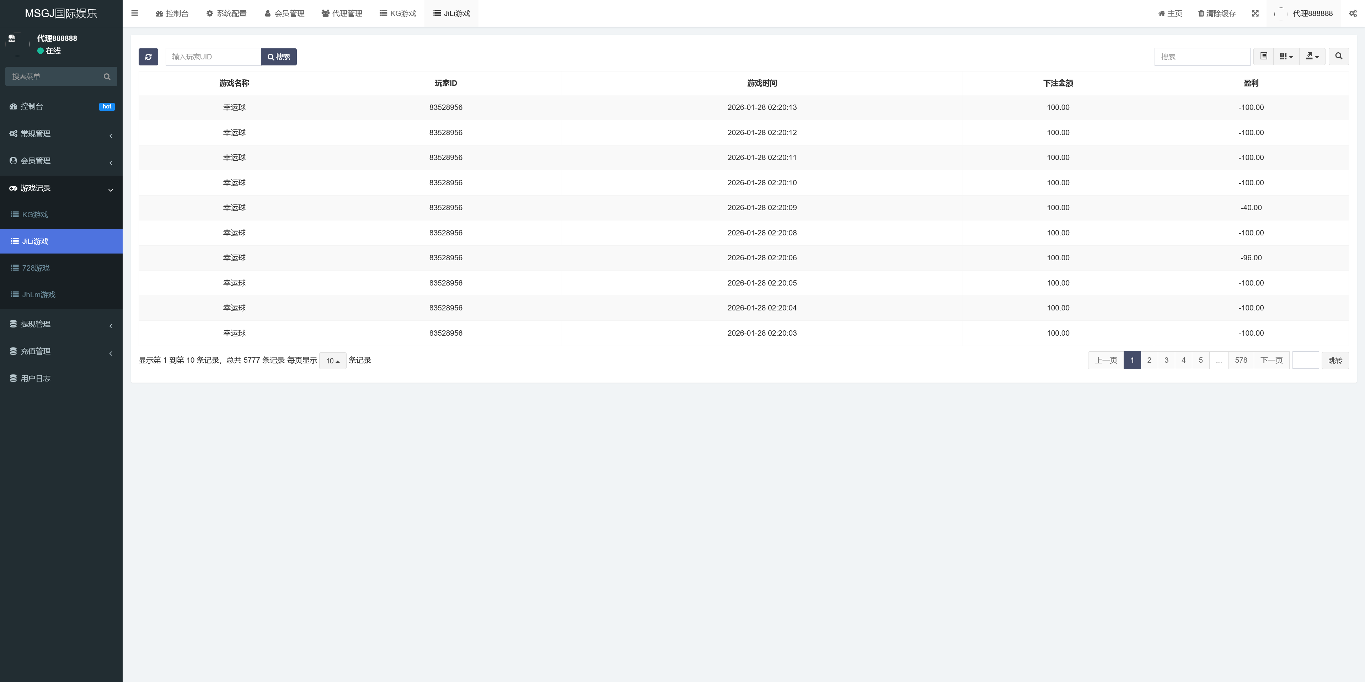Toggle the card view table icon
Image resolution: width=1365 pixels, height=682 pixels.
[1263, 56]
